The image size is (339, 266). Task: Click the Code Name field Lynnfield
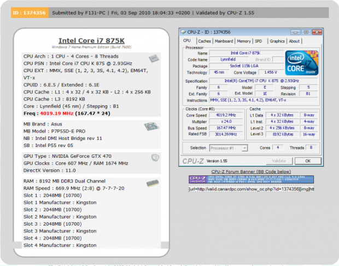click(x=228, y=60)
